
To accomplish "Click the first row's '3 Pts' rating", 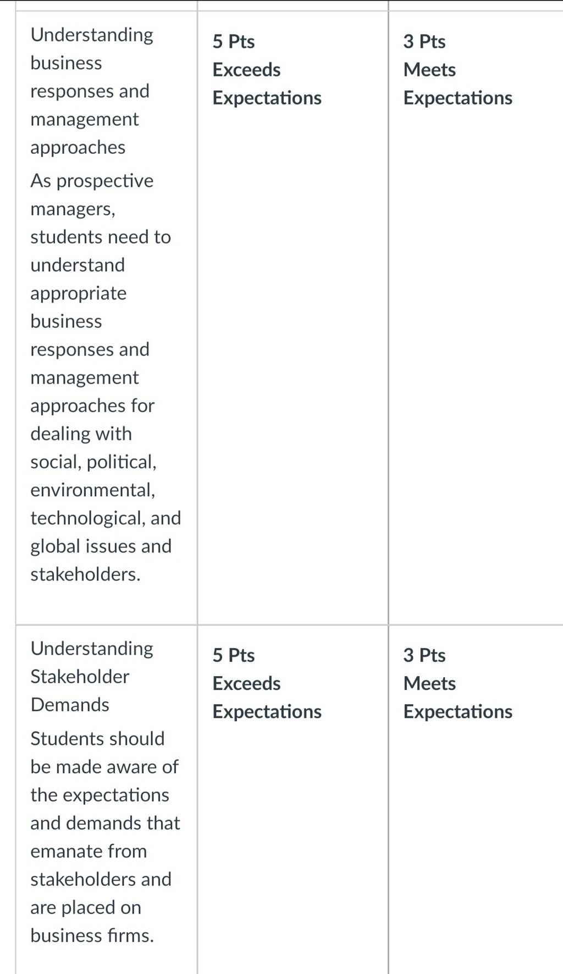I will 424,41.
